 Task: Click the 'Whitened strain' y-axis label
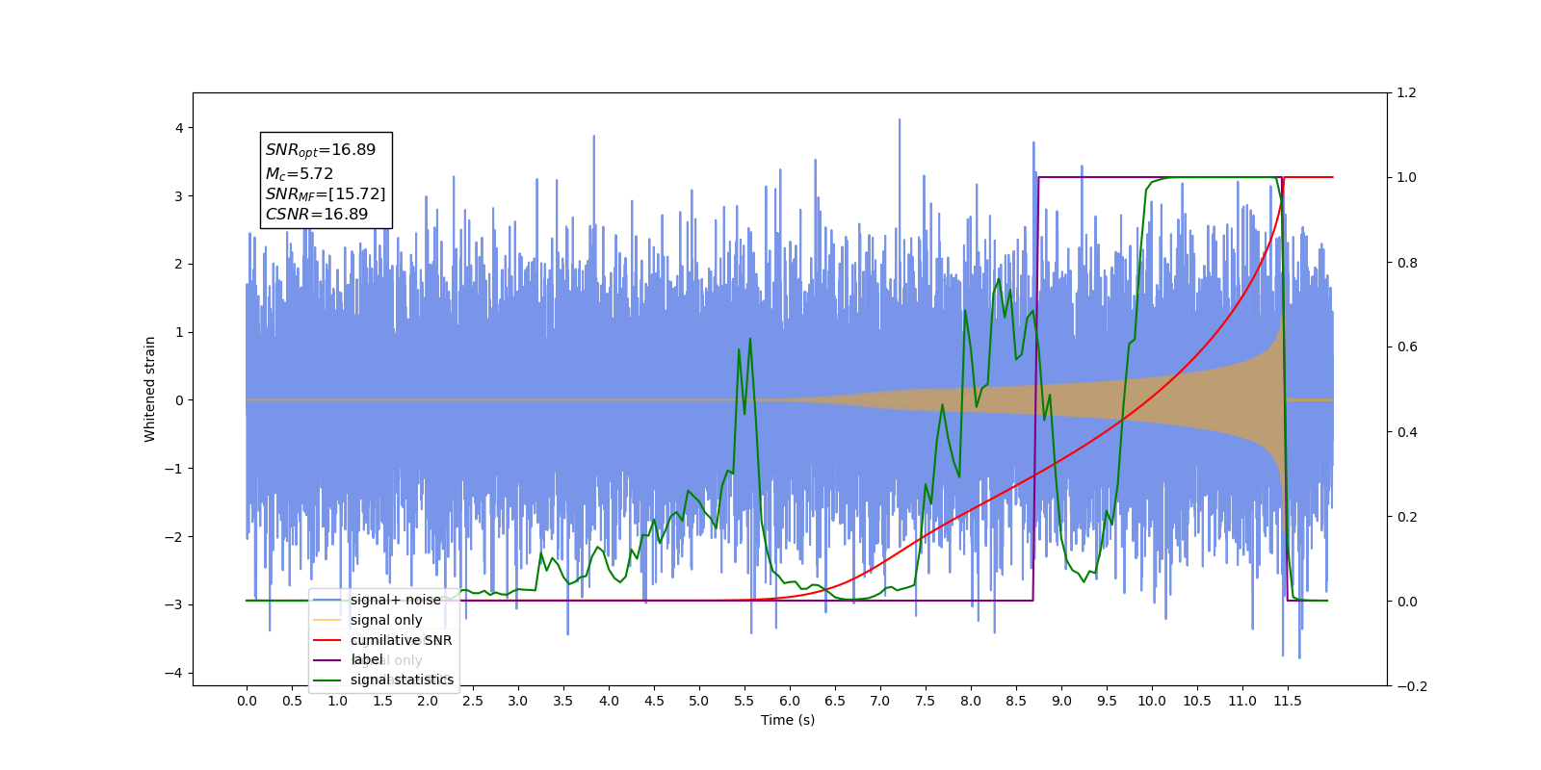150,389
